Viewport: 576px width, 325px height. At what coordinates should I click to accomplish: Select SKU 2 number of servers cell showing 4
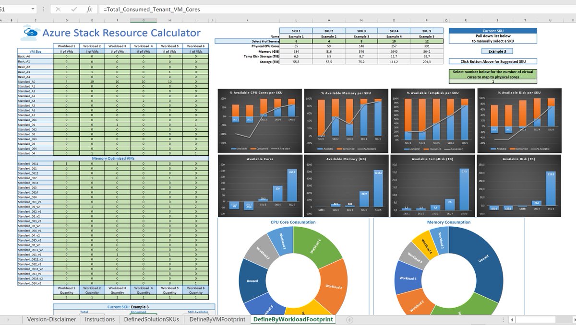[x=329, y=41]
